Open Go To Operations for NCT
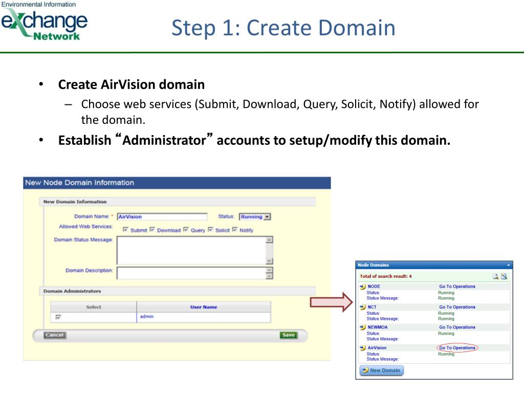This screenshot has width=524, height=393. click(x=457, y=307)
